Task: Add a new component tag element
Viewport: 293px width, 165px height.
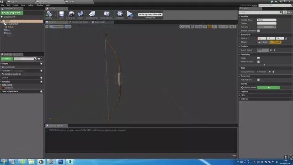Action: coord(270,72)
